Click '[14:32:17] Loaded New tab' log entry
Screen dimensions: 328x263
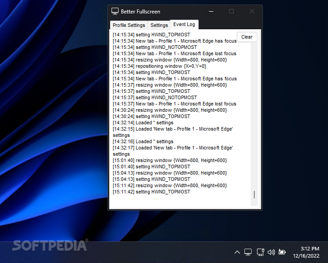click(173, 151)
